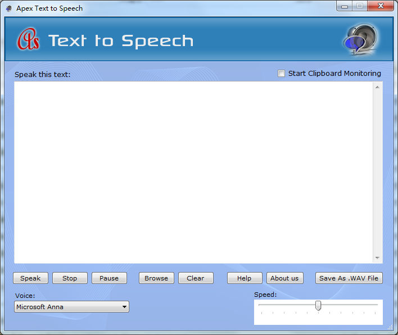Viewport: 398px width, 335px height.
Task: Open the Help button
Action: coord(245,278)
